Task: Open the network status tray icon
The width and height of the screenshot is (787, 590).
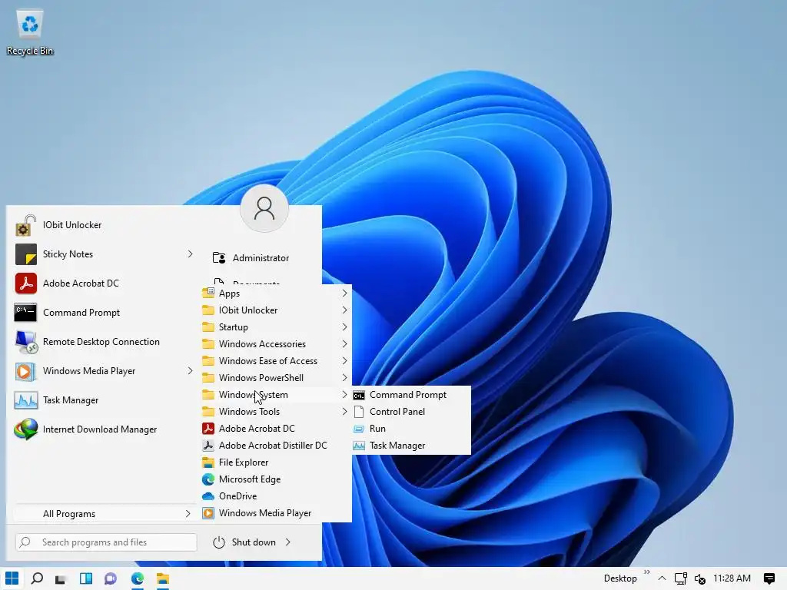Action: 681,578
